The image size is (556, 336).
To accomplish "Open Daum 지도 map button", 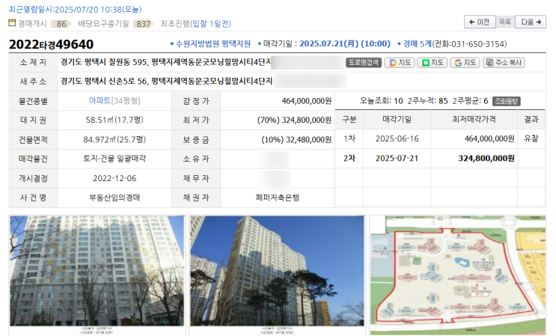I will [400, 63].
